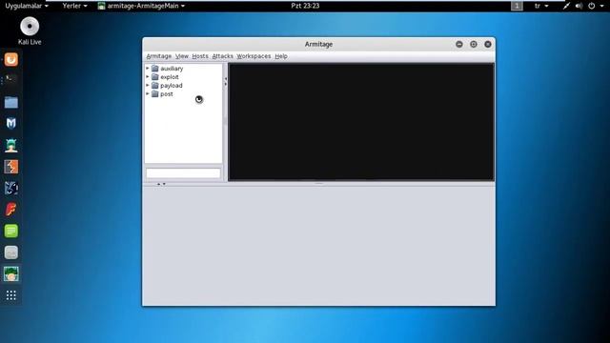610x343 pixels.
Task: Click the auxiliary folder icon
Action: 154,69
